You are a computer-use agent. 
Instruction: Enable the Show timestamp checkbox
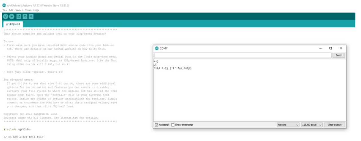173,125
